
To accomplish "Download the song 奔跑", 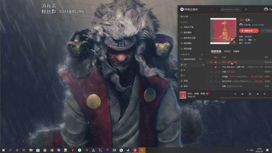I will coord(219,86).
